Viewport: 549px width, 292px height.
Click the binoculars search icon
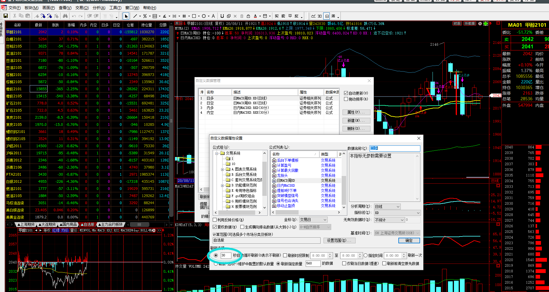[65, 16]
